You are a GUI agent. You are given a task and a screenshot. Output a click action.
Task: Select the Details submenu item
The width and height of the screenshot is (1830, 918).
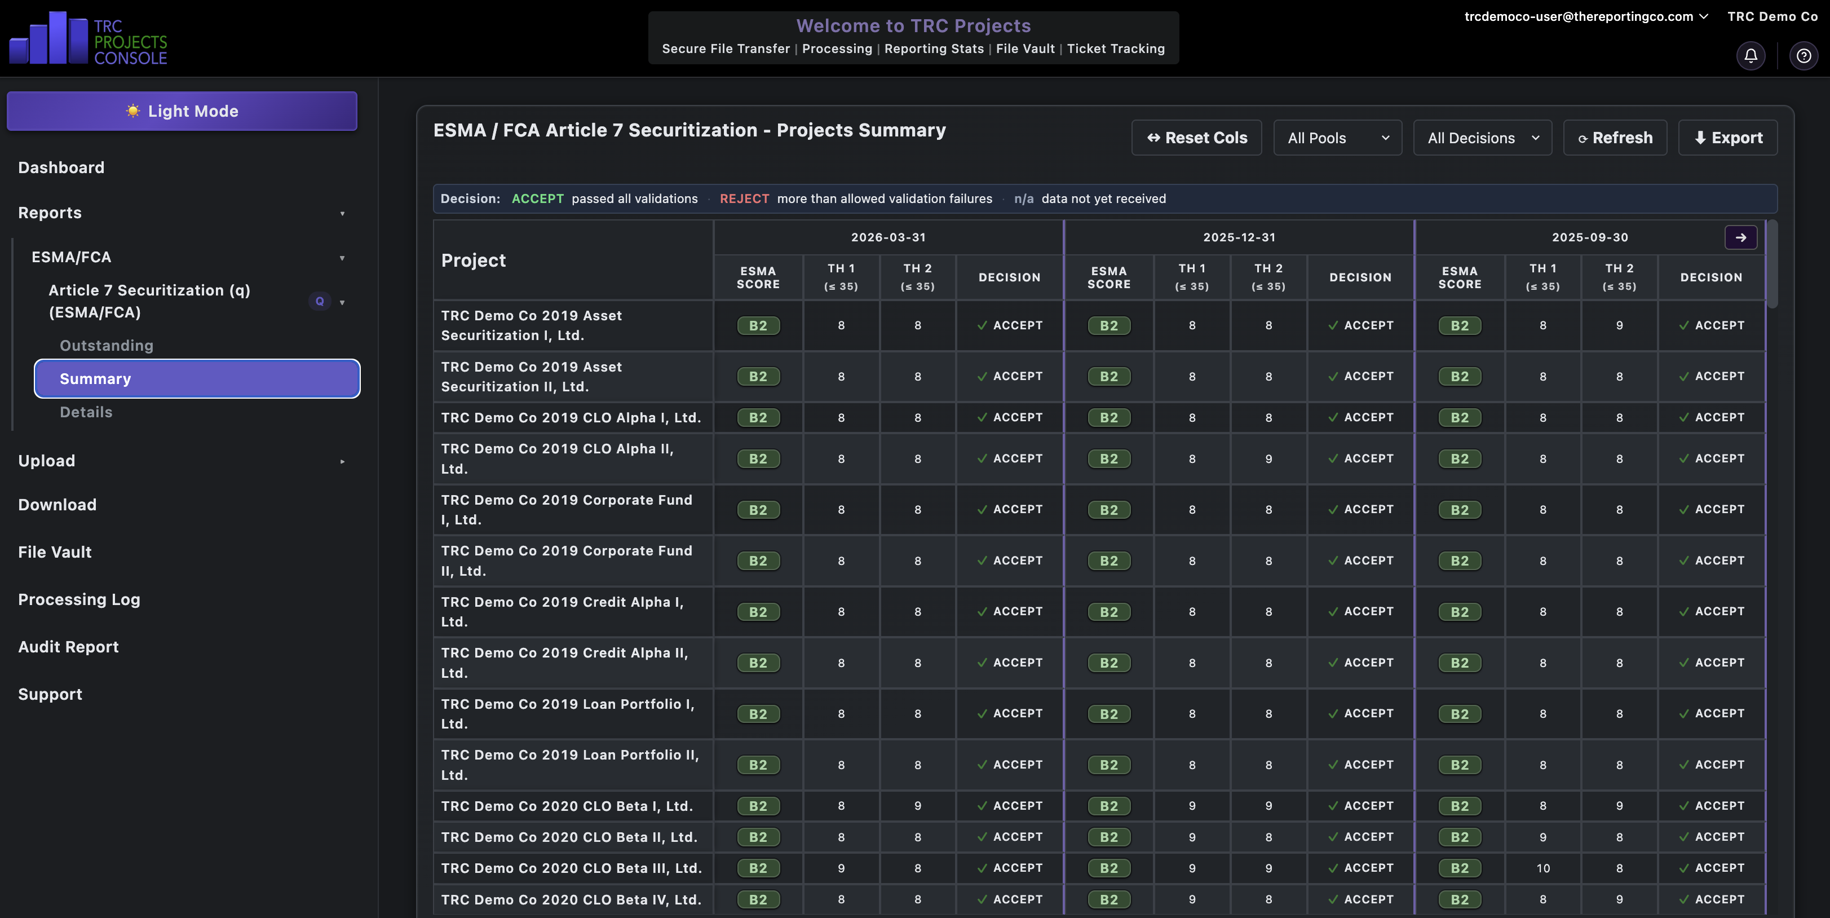point(86,412)
